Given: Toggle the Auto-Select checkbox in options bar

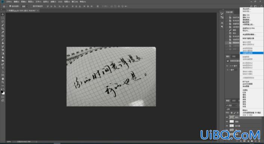Looking at the screenshot, I should pos(10,6).
